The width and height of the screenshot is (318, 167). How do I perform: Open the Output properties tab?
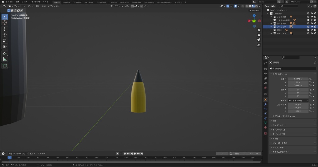(x=266, y=74)
